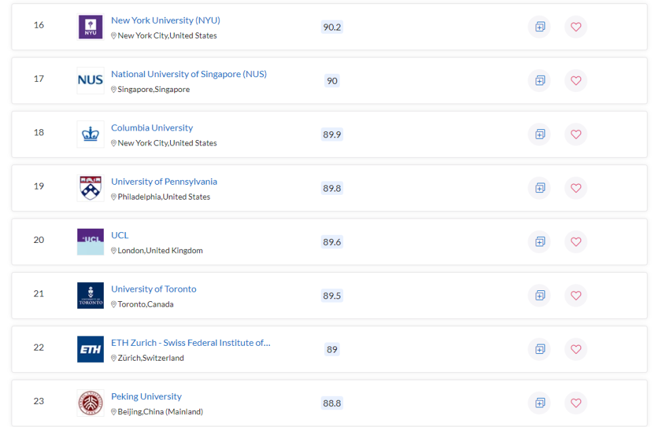The height and width of the screenshot is (427, 655).
Task: Open Columbia University profile link
Action: click(152, 128)
